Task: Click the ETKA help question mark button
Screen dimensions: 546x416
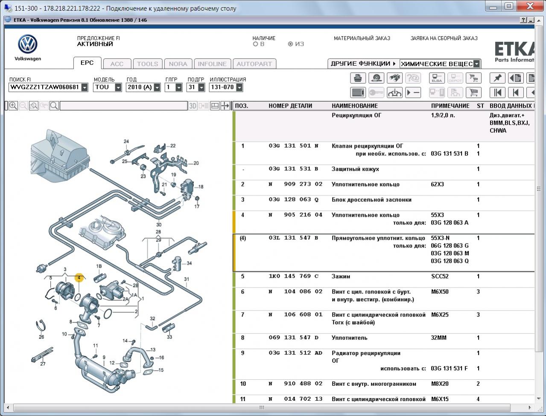Action: 523,20
